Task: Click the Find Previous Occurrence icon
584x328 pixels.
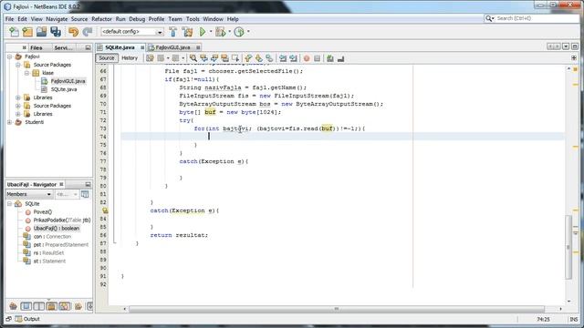Action: pos(203,58)
